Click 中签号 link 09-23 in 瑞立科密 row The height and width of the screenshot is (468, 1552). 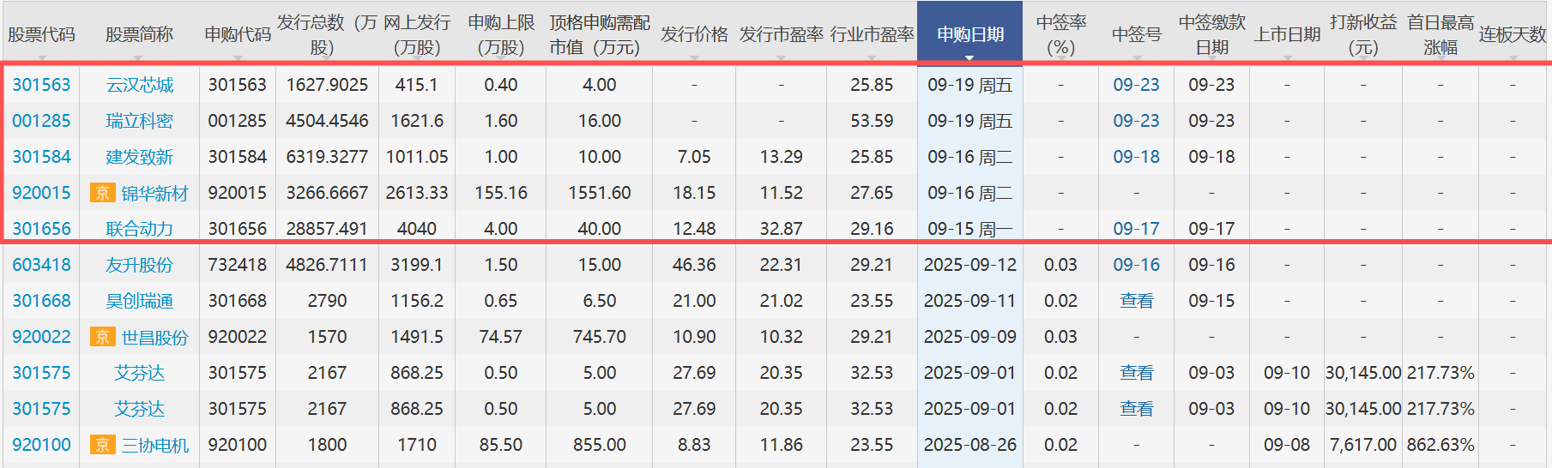[1136, 121]
